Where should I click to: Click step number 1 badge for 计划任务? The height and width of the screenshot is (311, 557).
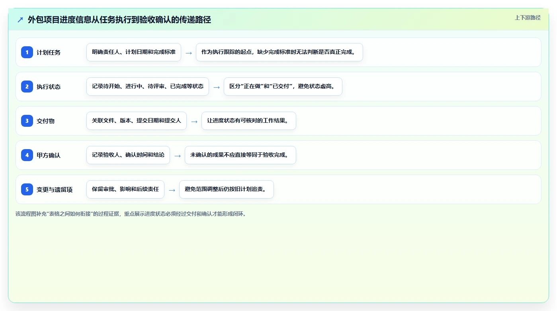[x=27, y=52]
